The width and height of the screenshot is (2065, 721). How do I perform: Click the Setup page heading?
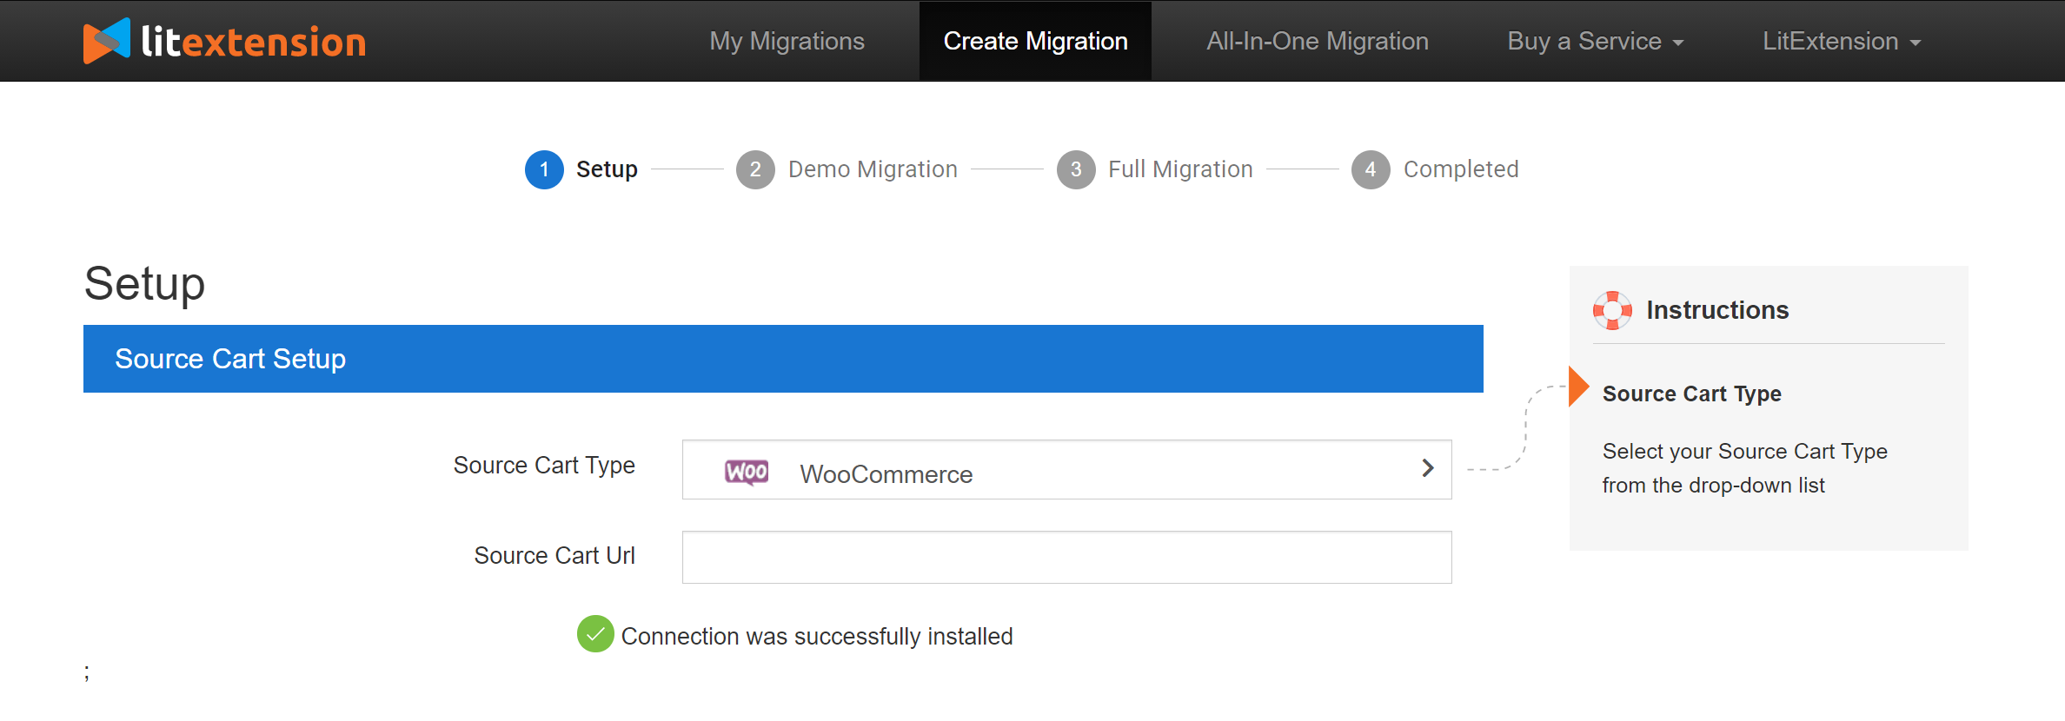(x=144, y=284)
